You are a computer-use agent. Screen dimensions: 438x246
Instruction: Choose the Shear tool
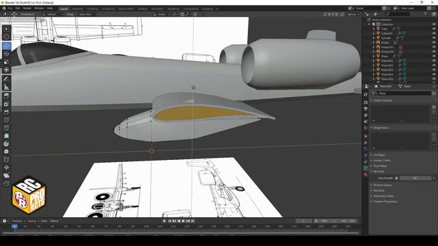[7, 176]
